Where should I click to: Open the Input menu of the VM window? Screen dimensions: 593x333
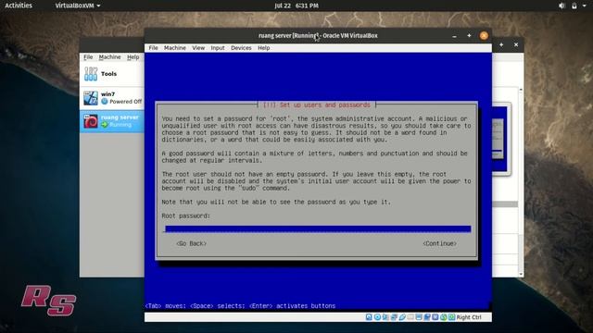pos(218,48)
